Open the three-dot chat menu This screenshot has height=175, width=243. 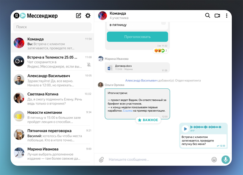click(x=226, y=16)
